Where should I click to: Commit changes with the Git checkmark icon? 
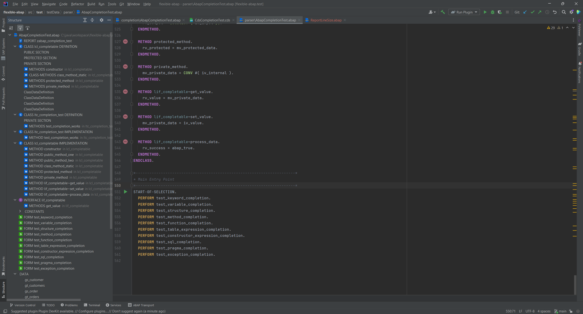[532, 12]
